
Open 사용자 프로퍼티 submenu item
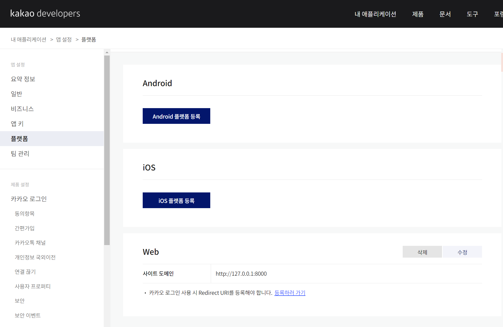pos(33,286)
